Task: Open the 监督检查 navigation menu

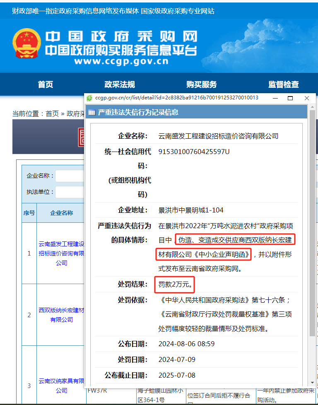Action: (x=283, y=84)
